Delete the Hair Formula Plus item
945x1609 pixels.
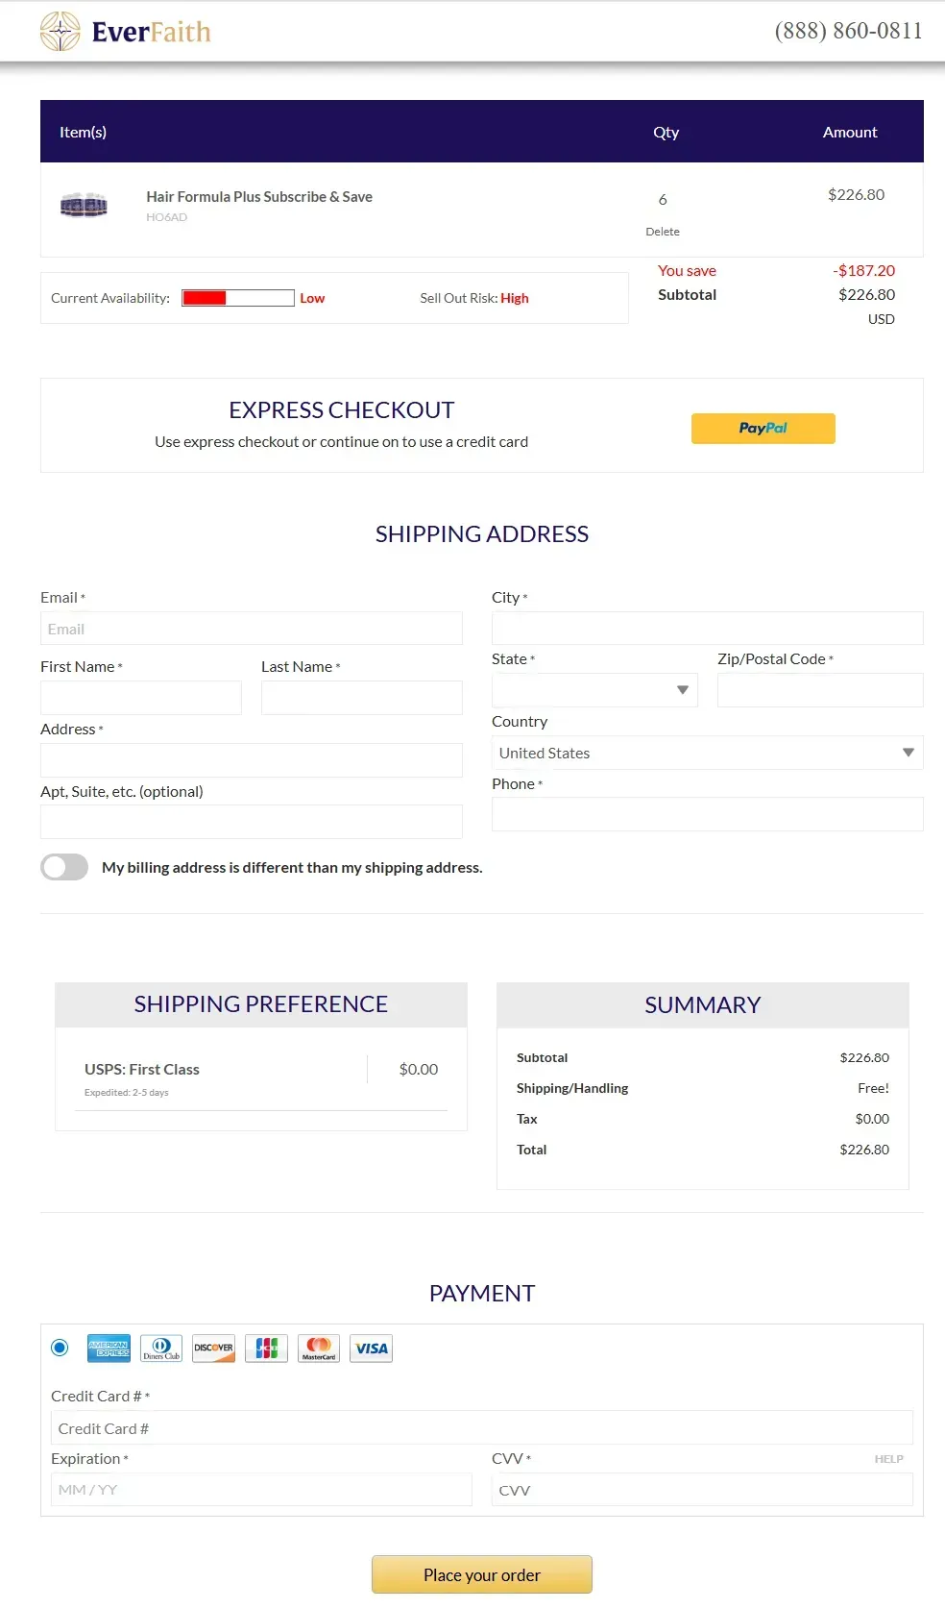(663, 232)
